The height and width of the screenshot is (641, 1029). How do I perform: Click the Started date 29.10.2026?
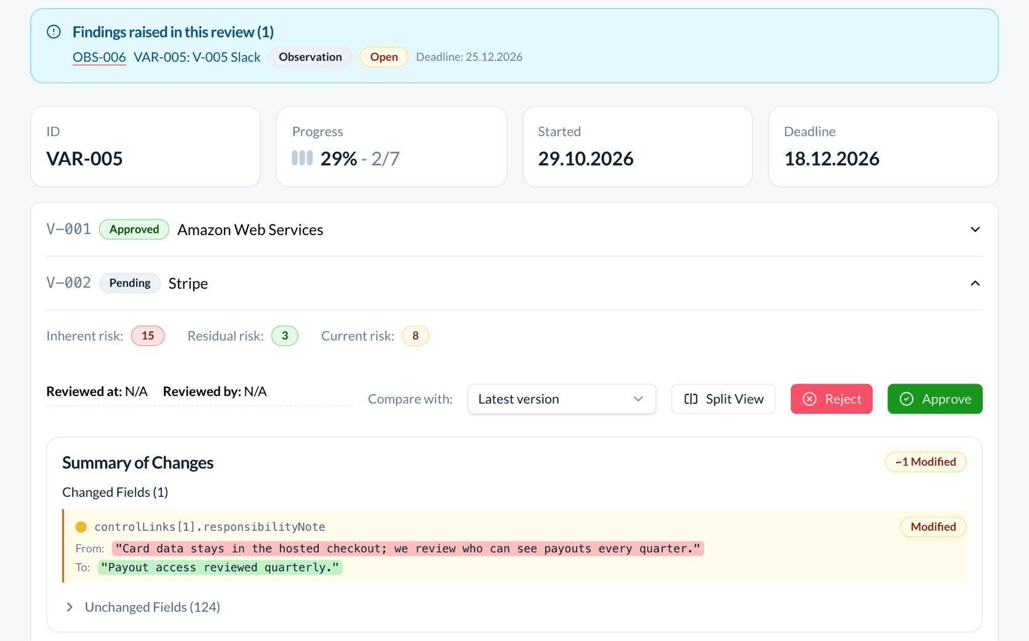tap(585, 159)
